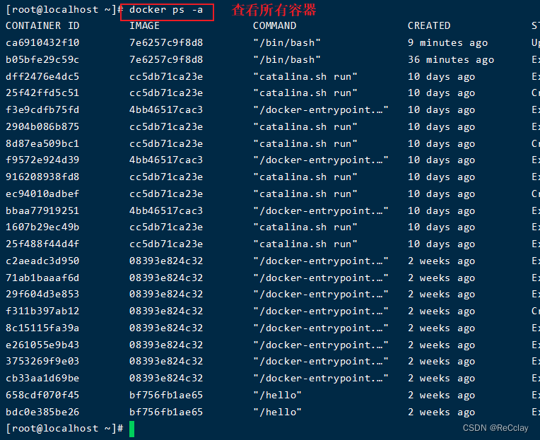Click "/bin/bash" command in ca6910432f10 row
The height and width of the screenshot is (440, 540).
pyautogui.click(x=287, y=42)
